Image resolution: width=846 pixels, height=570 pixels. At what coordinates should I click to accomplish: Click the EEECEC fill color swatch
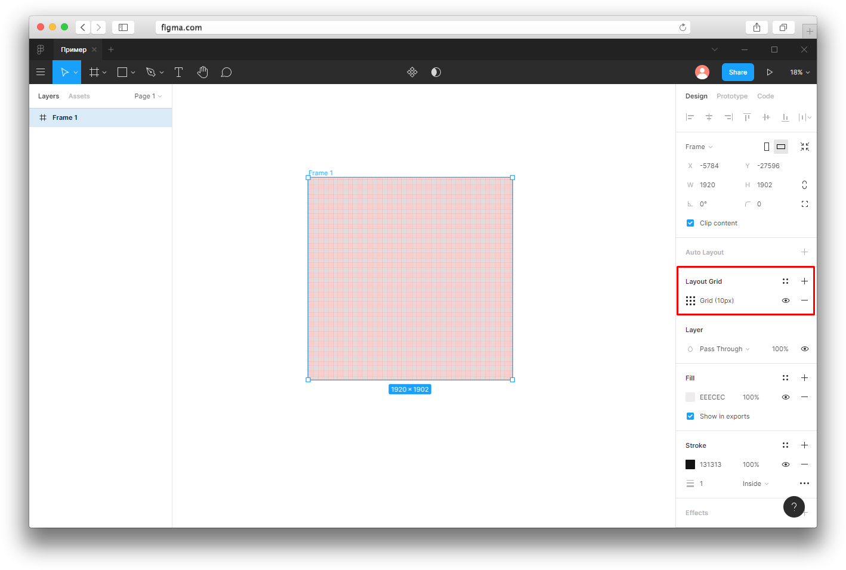[x=690, y=397]
